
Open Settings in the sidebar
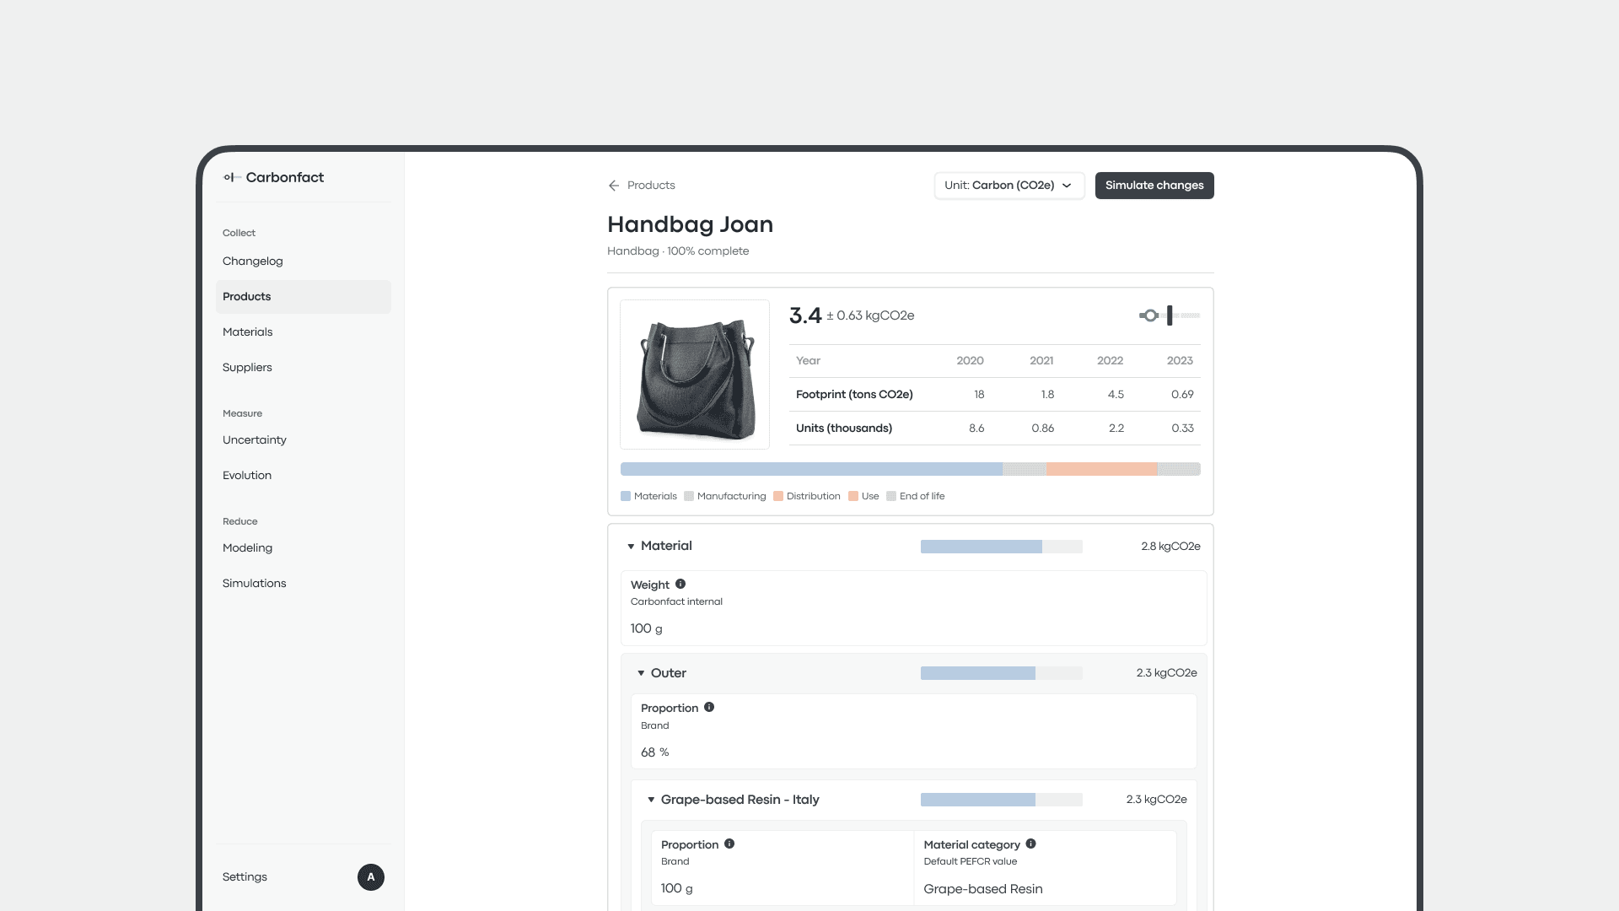[245, 877]
